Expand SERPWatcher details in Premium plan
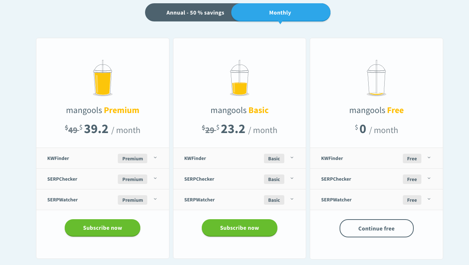This screenshot has width=469, height=265. tap(155, 199)
